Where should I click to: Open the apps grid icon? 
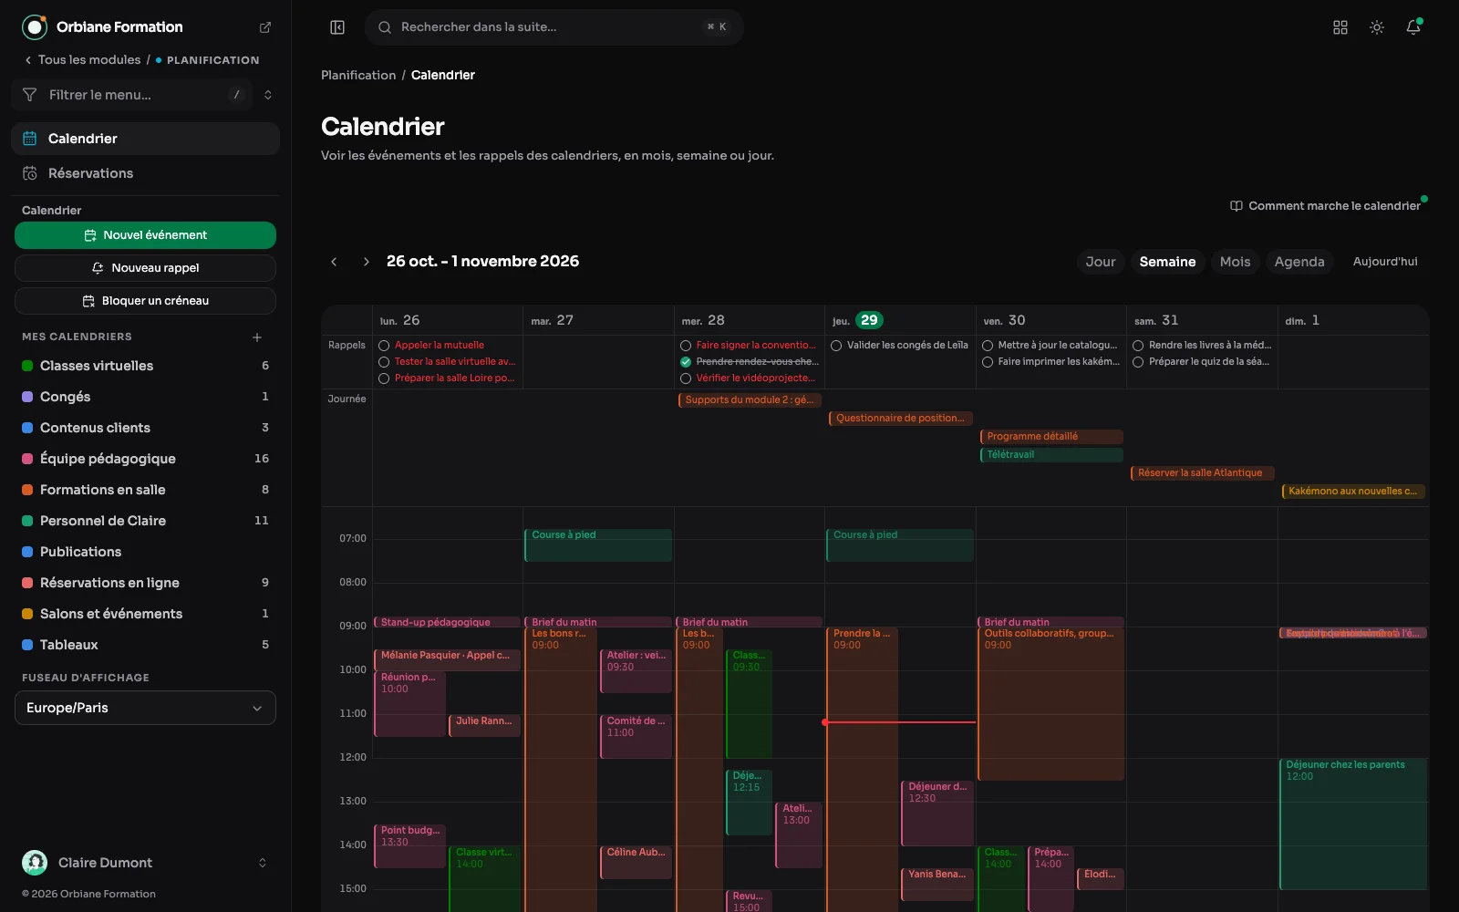(x=1340, y=27)
